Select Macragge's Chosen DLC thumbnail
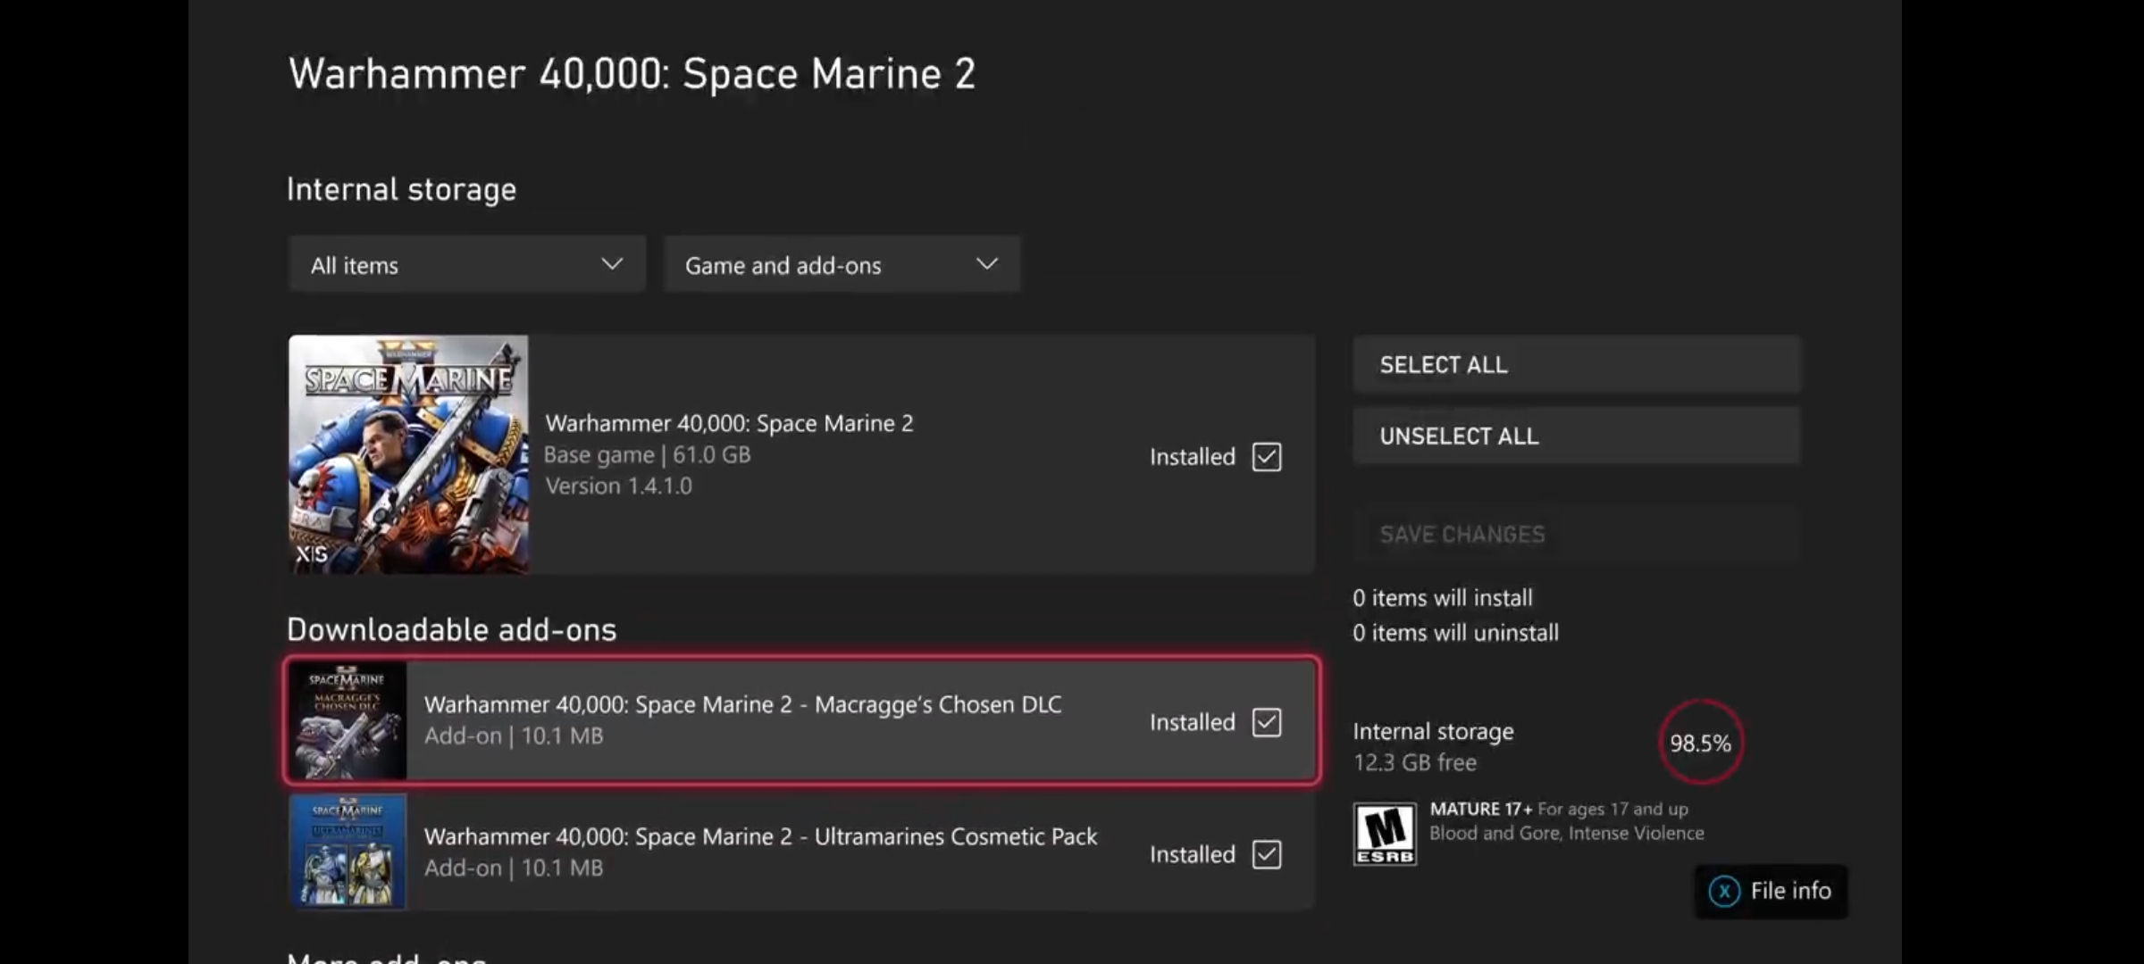Viewport: 2144px width, 964px height. [348, 720]
